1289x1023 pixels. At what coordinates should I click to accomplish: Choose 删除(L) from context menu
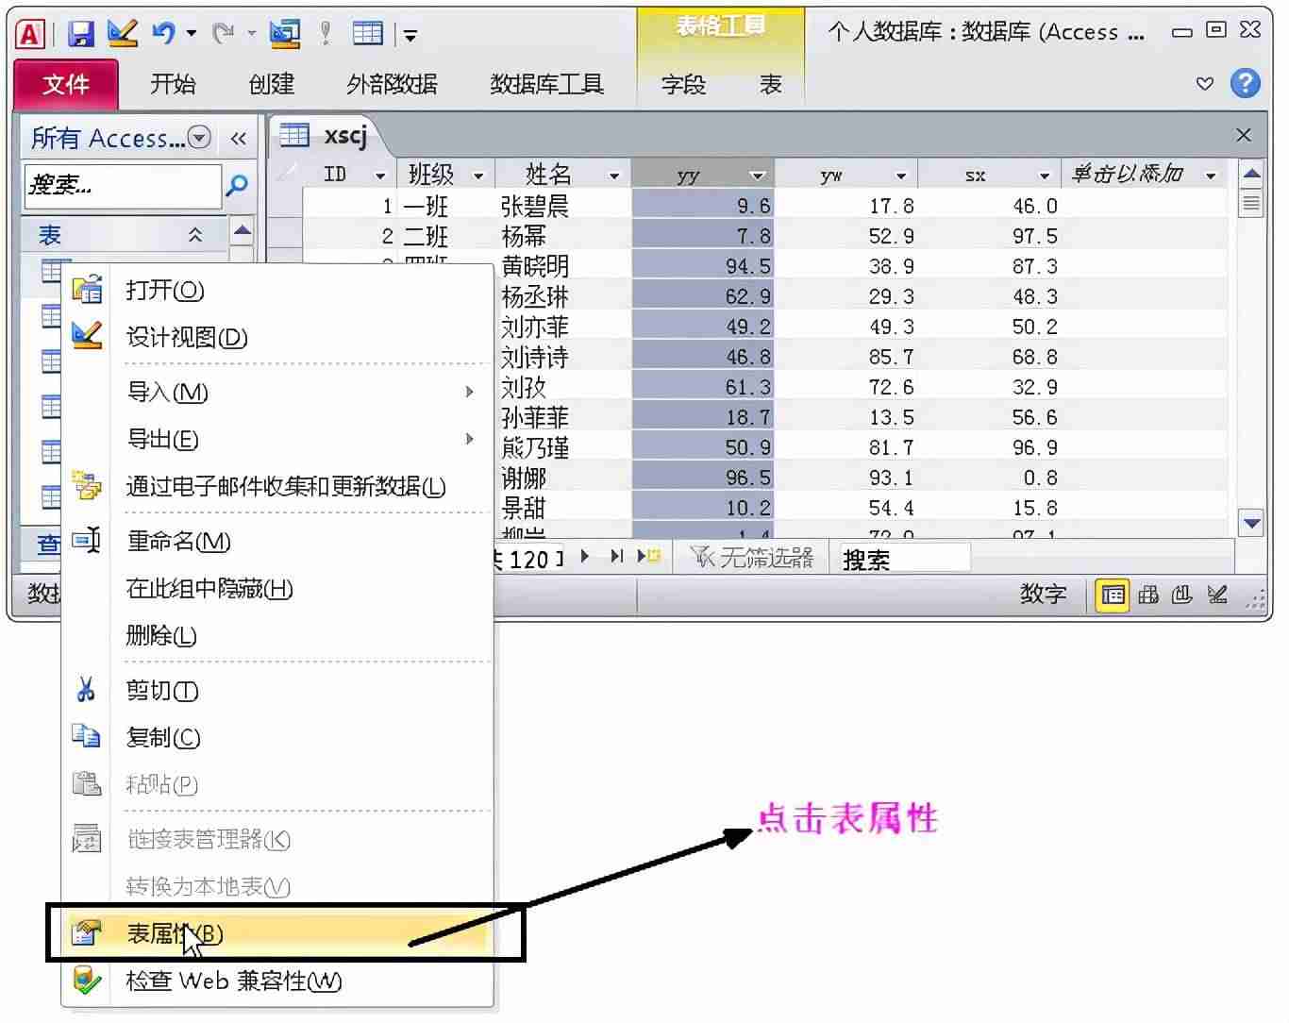click(277, 635)
